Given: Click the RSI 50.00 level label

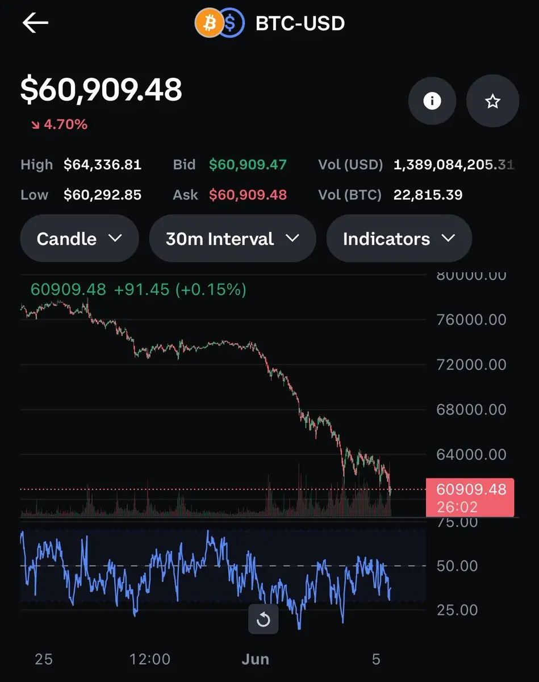Looking at the screenshot, I should [x=458, y=565].
